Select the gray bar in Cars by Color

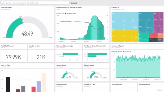(x=23, y=89)
